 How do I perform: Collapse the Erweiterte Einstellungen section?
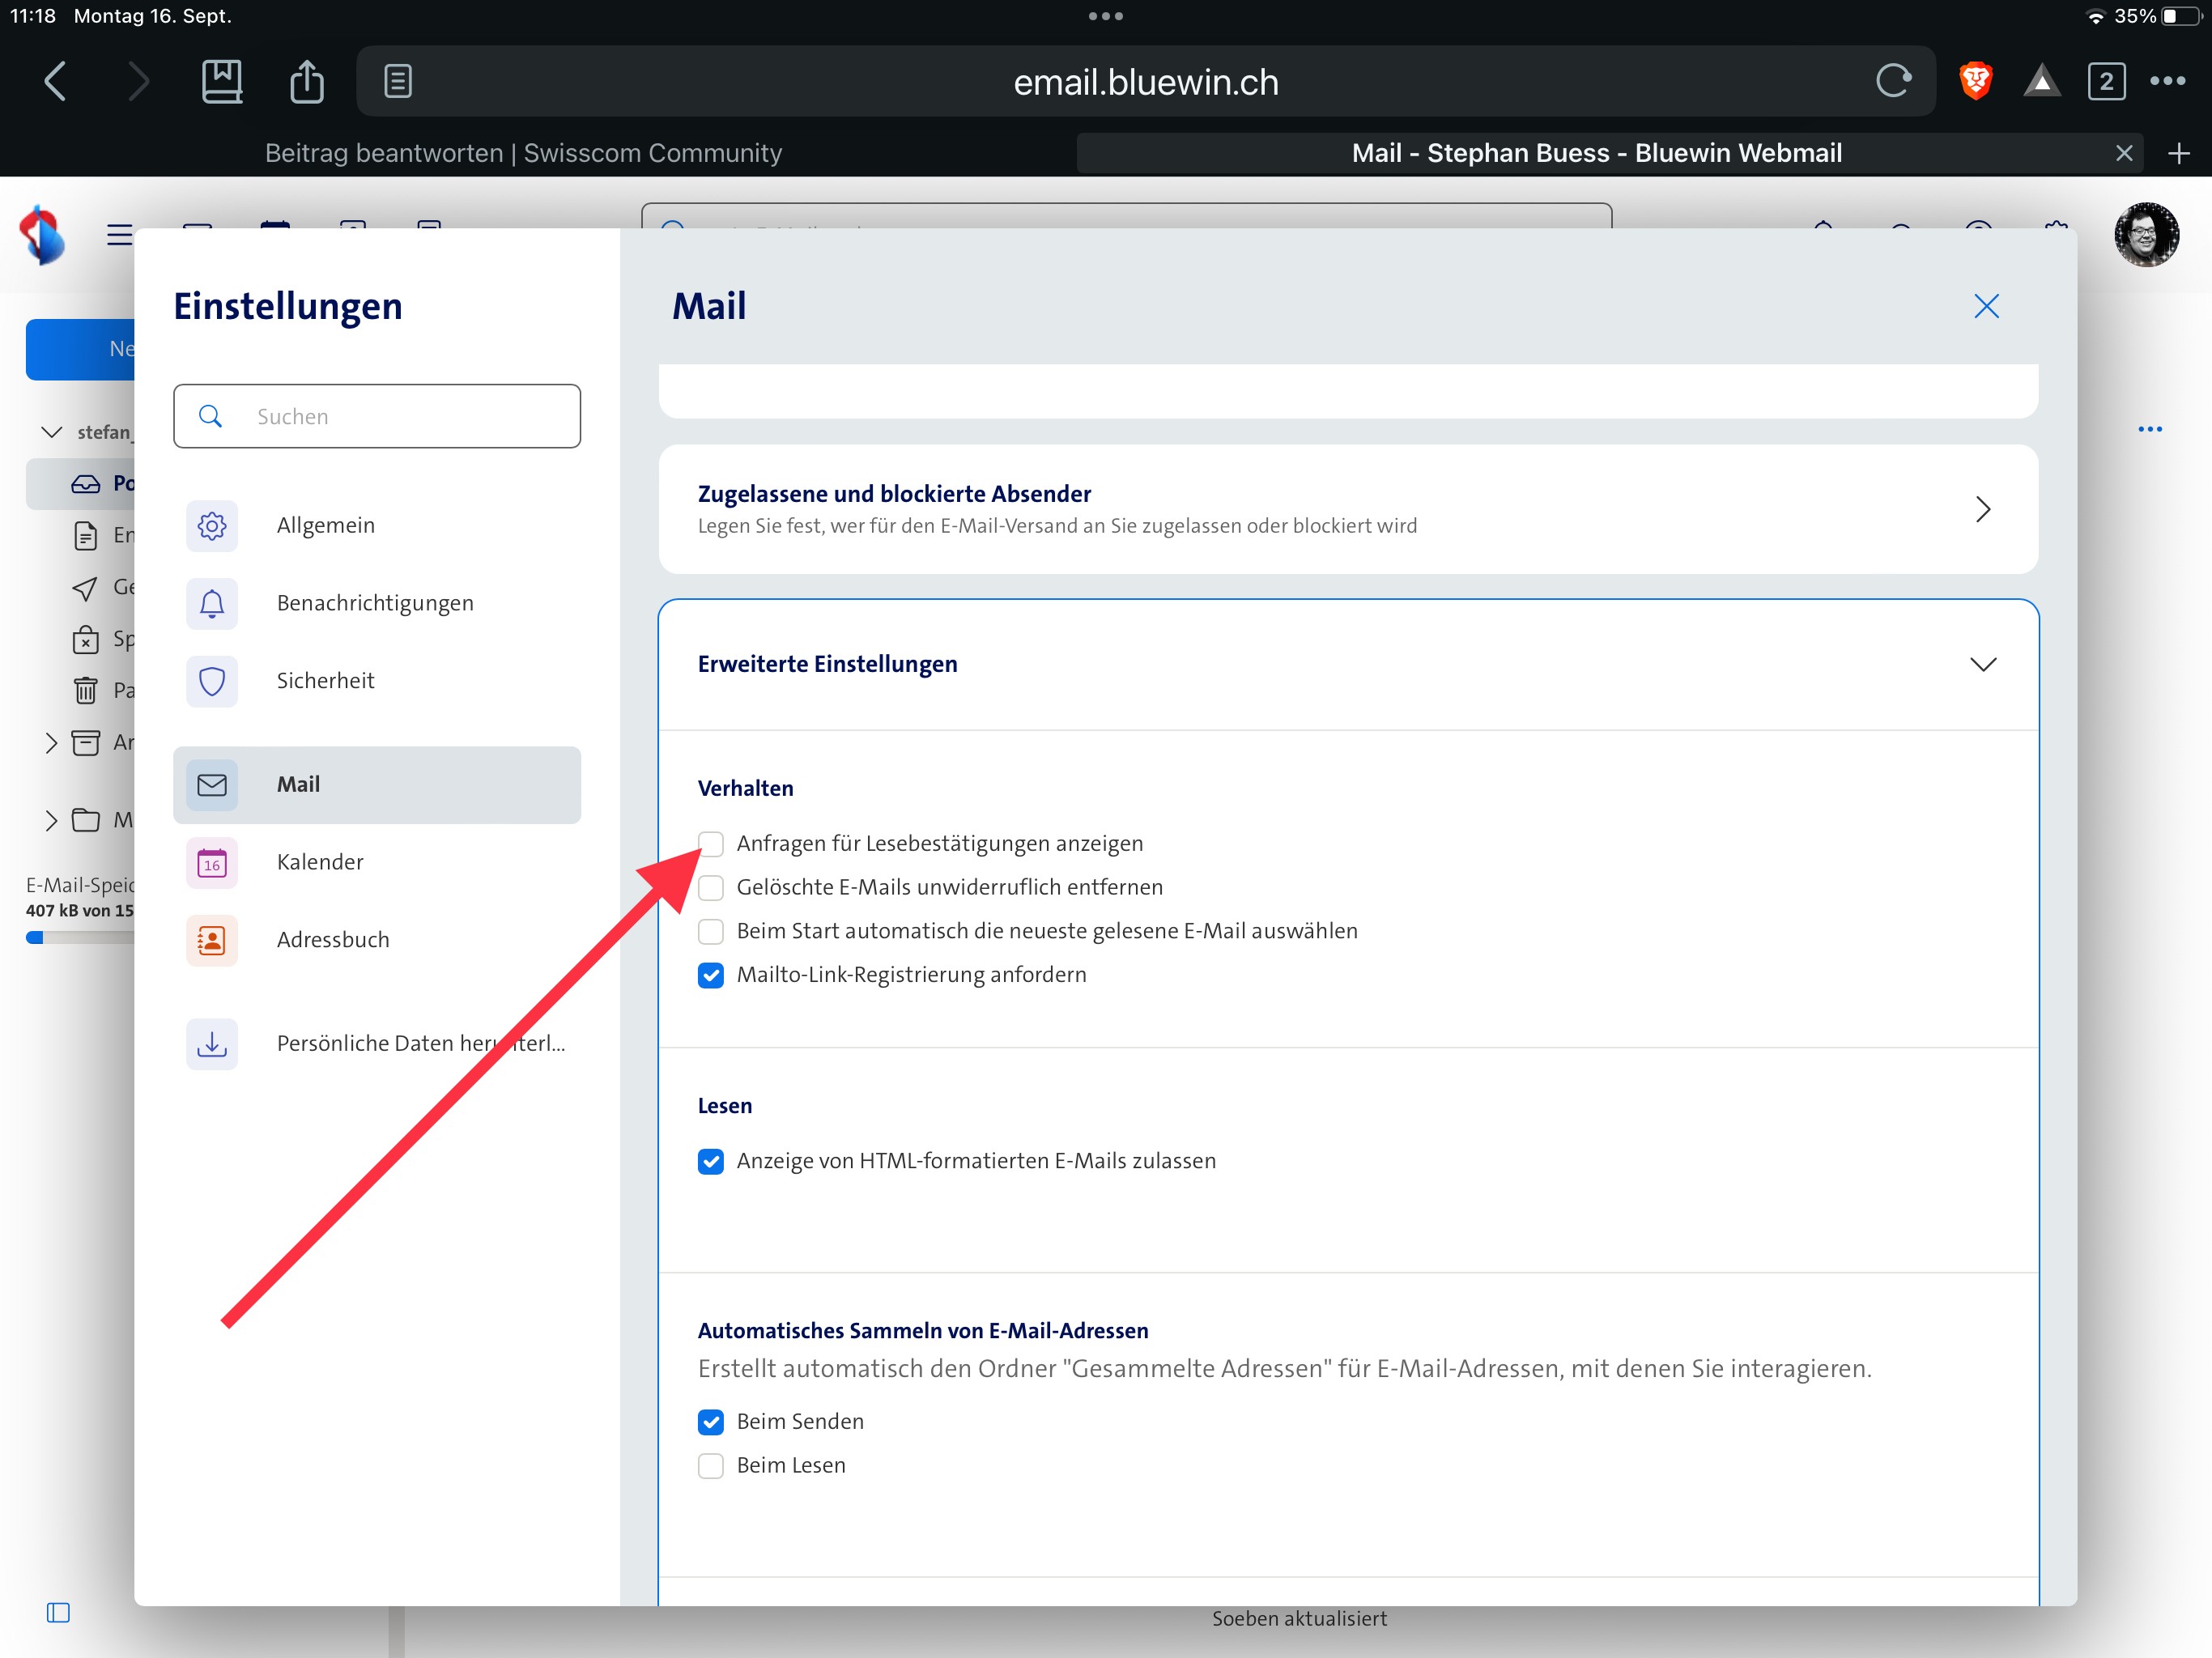click(x=1982, y=665)
